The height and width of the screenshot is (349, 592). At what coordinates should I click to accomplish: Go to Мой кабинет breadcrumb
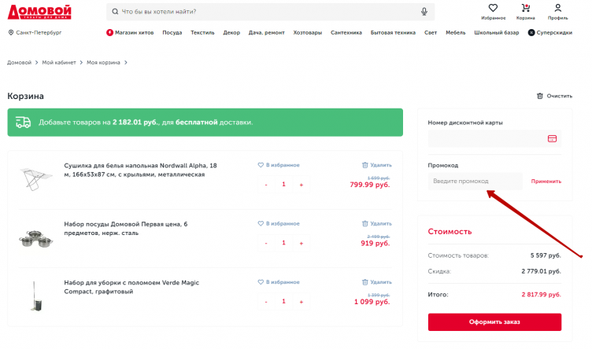(59, 63)
